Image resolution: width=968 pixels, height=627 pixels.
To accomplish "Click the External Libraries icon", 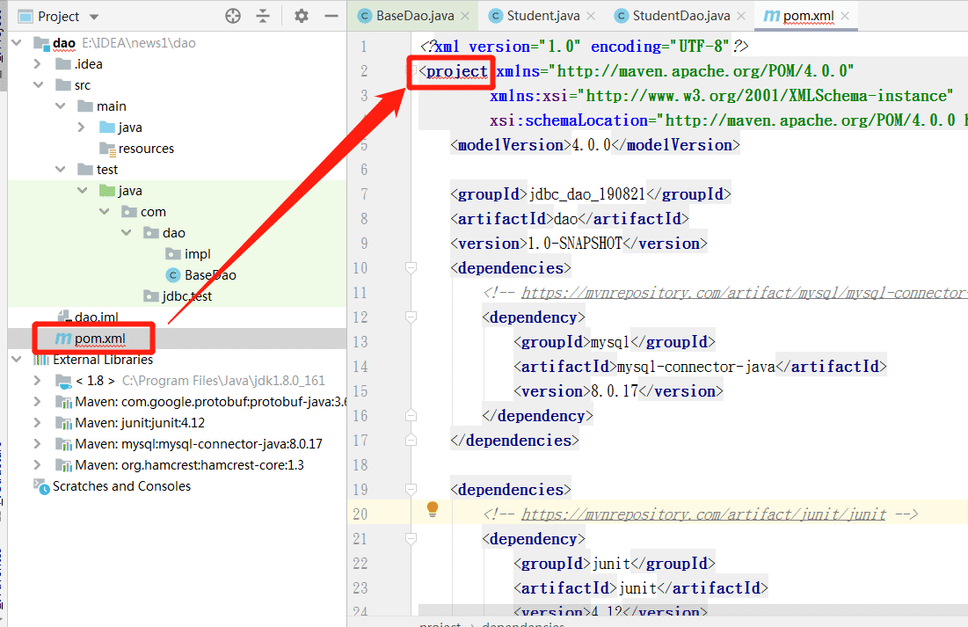I will [x=41, y=360].
